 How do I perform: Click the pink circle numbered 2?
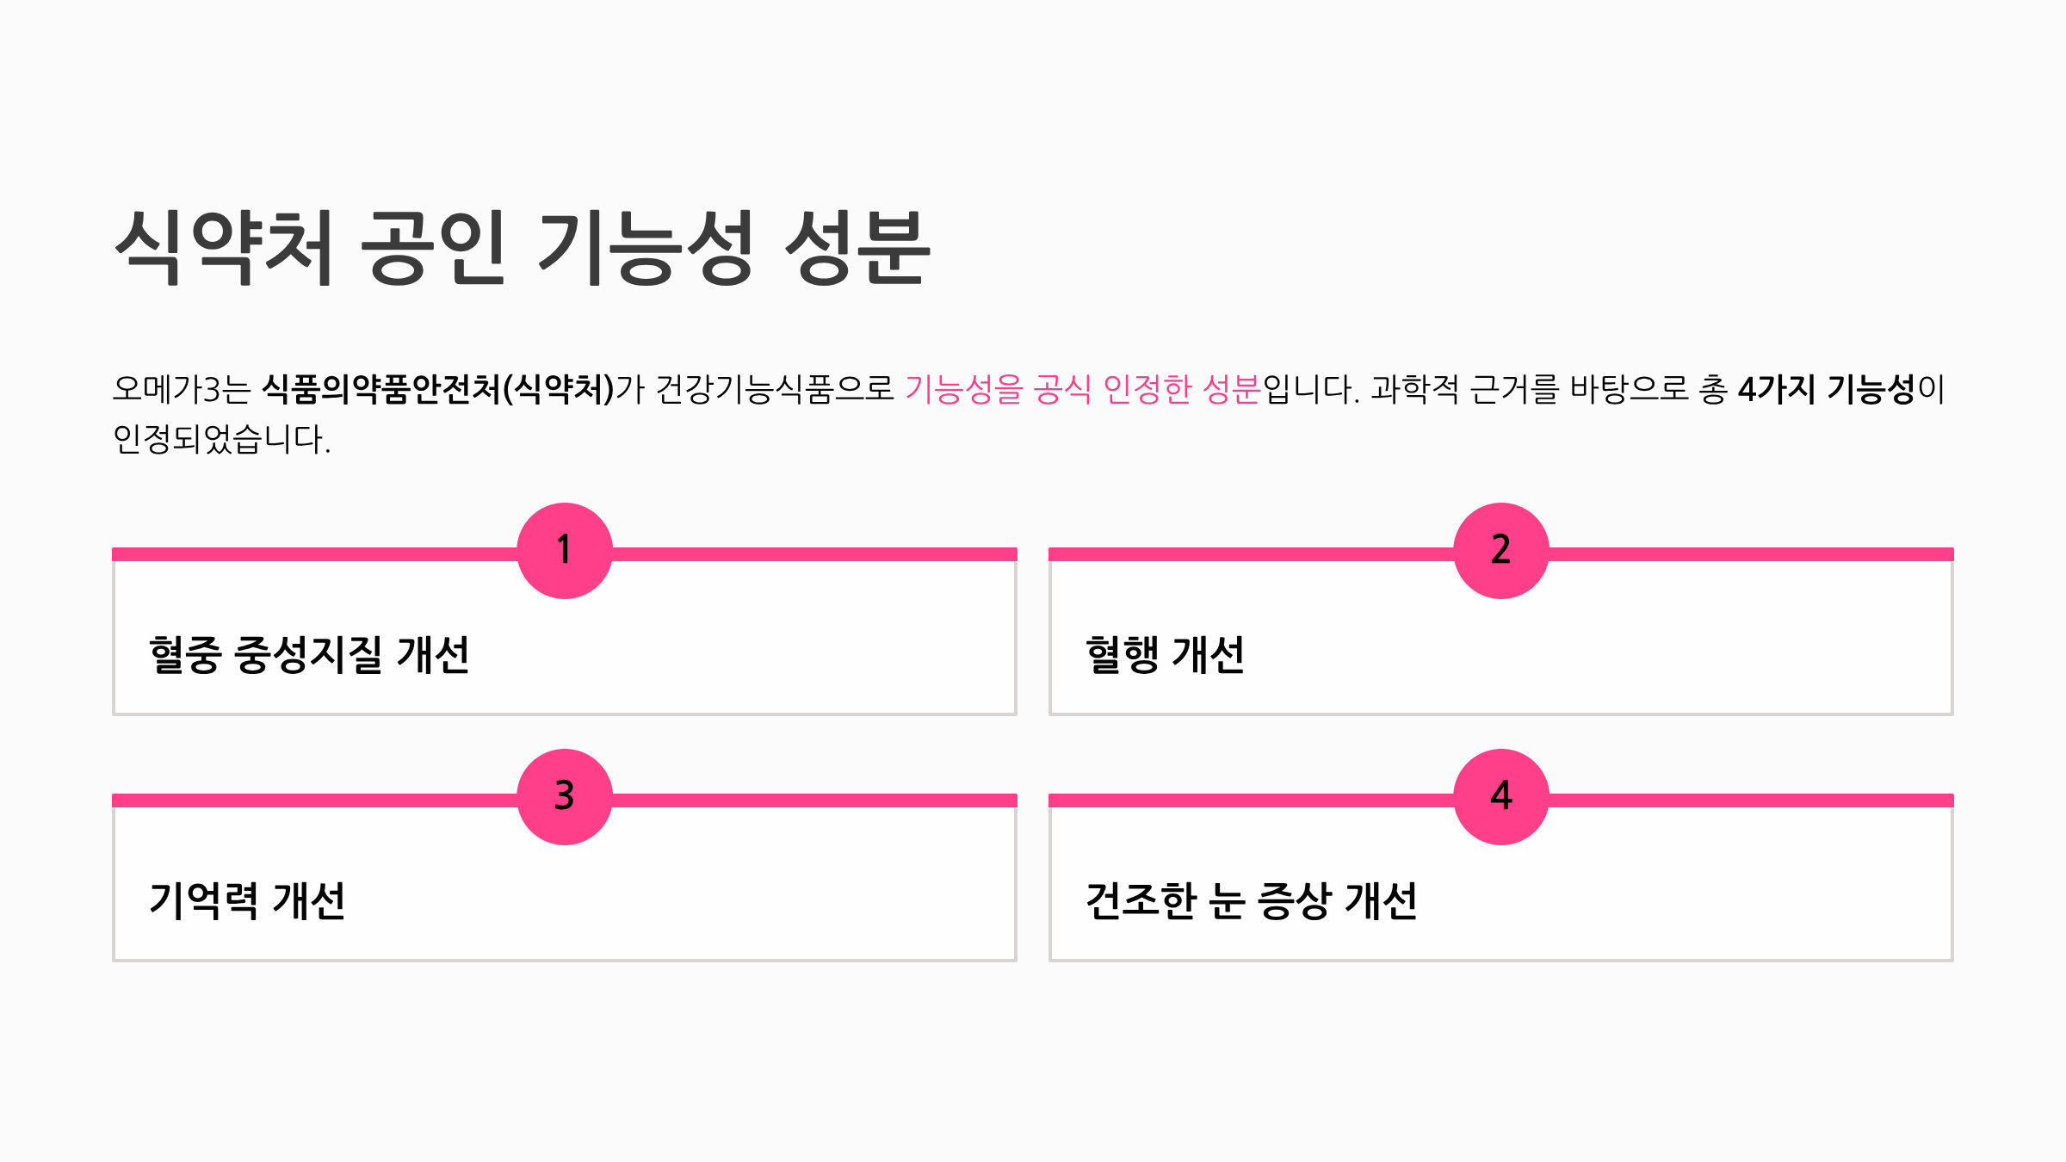tap(1501, 551)
